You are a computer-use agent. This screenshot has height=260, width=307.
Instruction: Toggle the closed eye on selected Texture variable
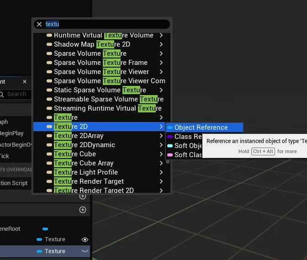tap(85, 251)
